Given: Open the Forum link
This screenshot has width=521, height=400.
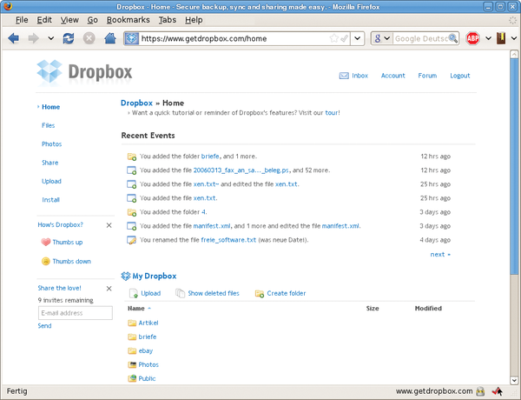Looking at the screenshot, I should pyautogui.click(x=427, y=76).
